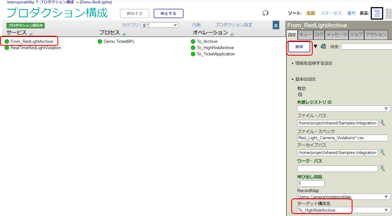The height and width of the screenshot is (216, 392).
Task: Open the RecordMap dropdown
Action: click(x=343, y=197)
